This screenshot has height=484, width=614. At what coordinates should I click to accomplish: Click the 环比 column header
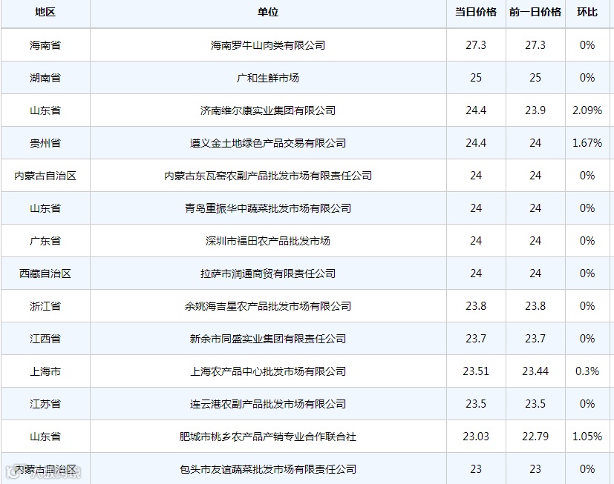[587, 12]
